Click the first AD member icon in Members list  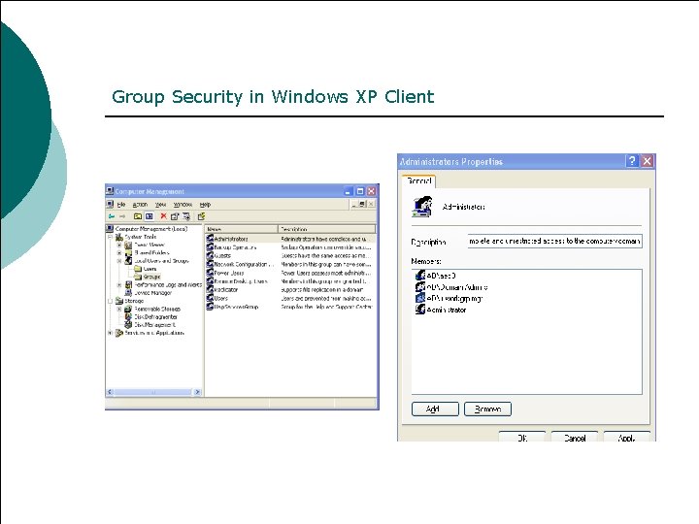[x=420, y=276]
